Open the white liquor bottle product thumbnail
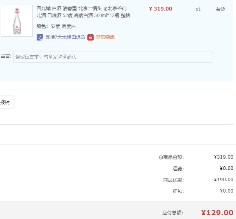The image size is (236, 219). 17,21
